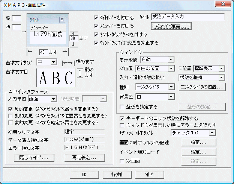Toggle 動的変更 ウィンドウ属性を変更する checkbox
Screen dimensions: 234x184
10,109
